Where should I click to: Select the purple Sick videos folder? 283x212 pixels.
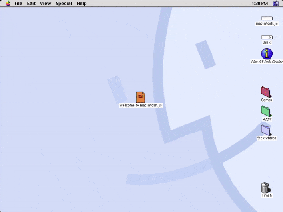pyautogui.click(x=266, y=130)
